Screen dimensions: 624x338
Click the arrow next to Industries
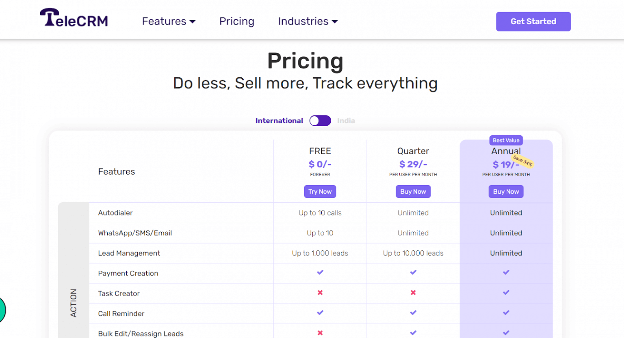335,22
